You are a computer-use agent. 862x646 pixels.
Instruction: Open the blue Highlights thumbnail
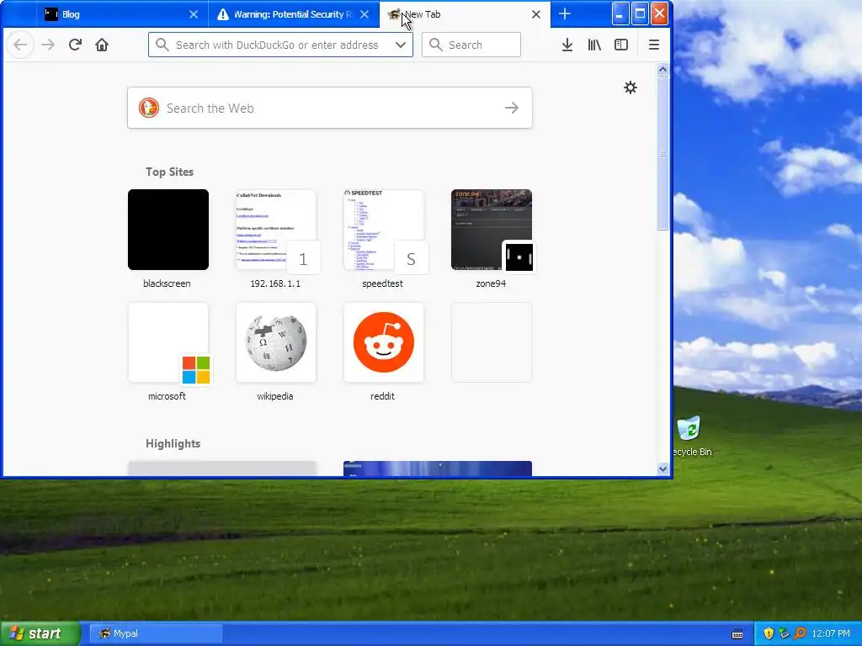438,469
